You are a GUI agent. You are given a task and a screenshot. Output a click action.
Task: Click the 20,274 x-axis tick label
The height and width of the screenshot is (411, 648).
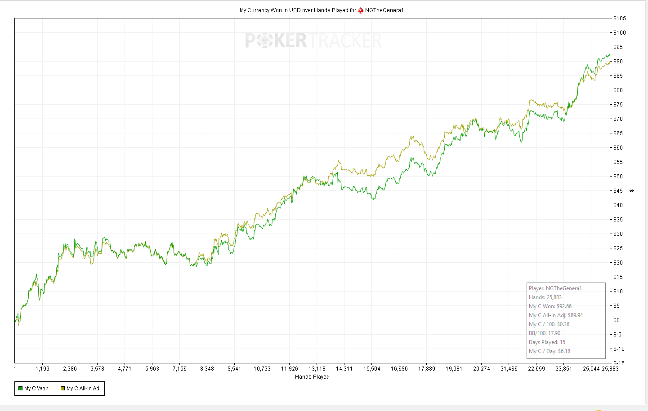[x=481, y=369]
